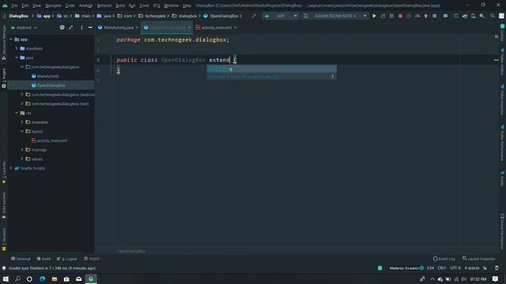Screen dimensions: 506x284
Task: Click the Material Oceanic theme status widget
Action: (406, 268)
